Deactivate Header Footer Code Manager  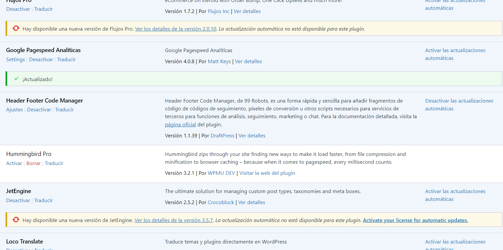click(39, 109)
